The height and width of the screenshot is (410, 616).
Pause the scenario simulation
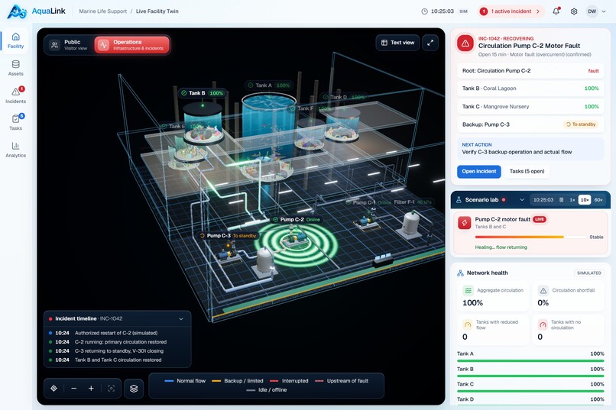(x=562, y=200)
